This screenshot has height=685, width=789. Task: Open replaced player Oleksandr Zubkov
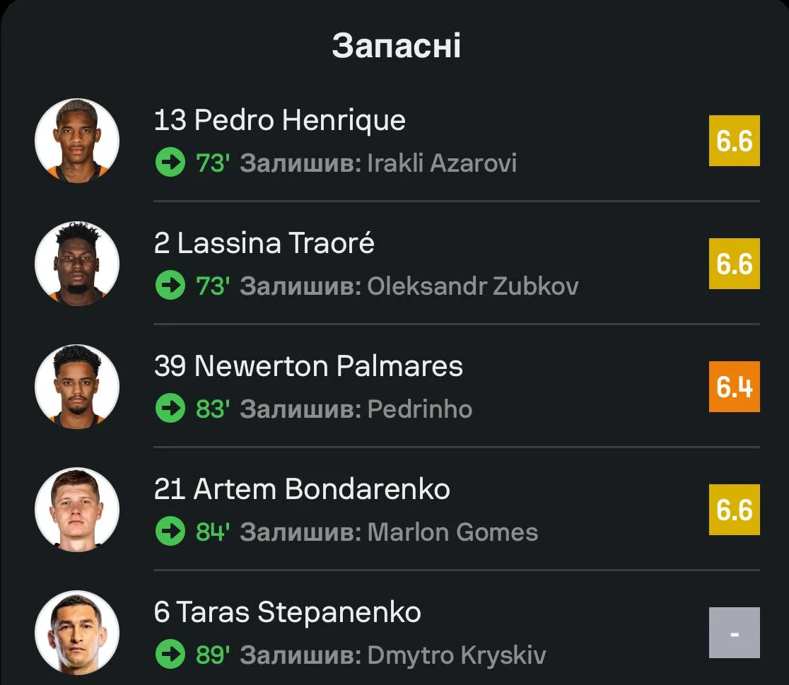coord(473,286)
